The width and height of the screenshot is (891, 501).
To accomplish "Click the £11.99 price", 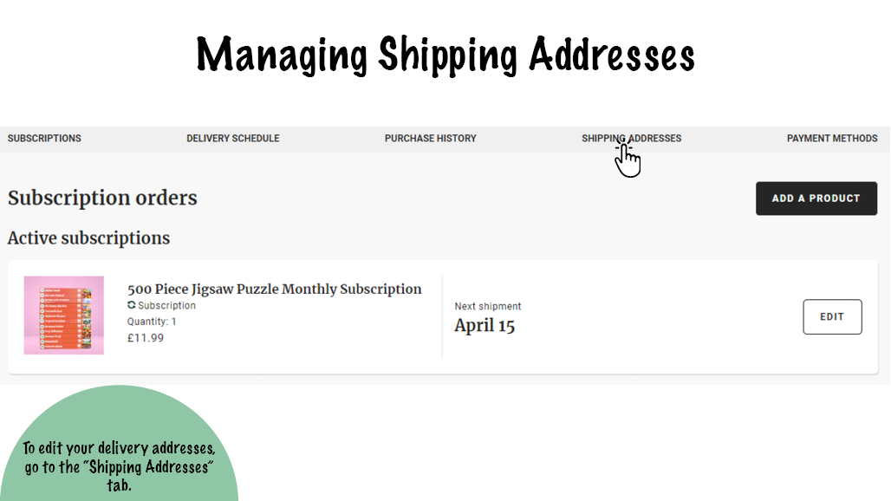I will [x=146, y=338].
